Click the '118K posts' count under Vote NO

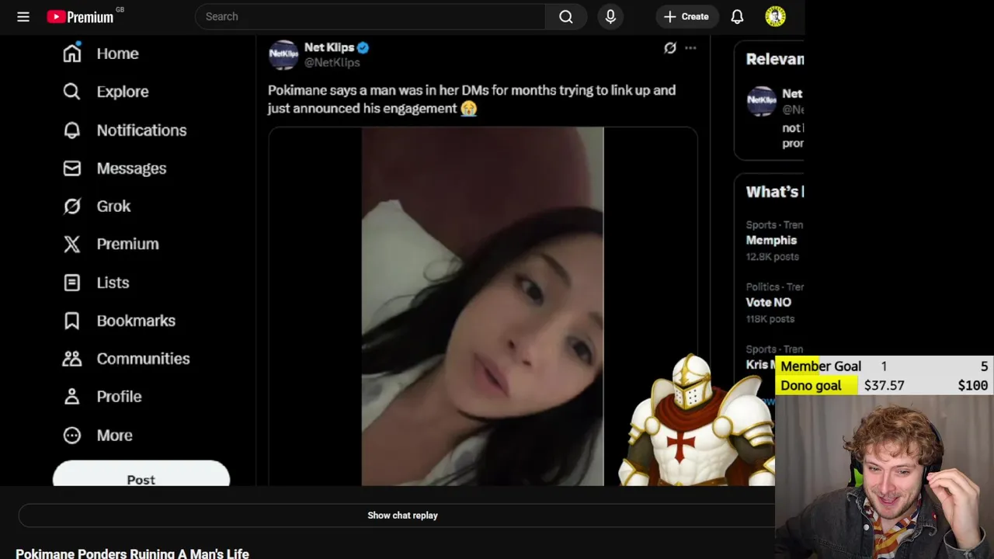coord(770,318)
